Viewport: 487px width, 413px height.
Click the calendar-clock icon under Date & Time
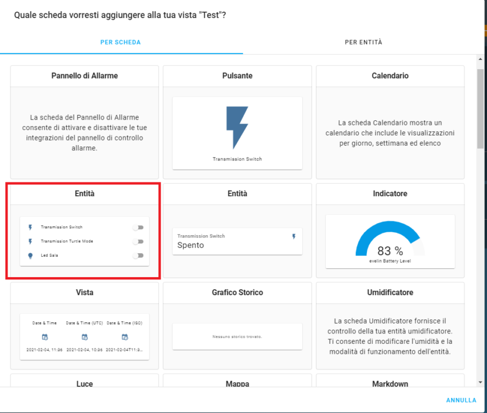[x=45, y=337]
